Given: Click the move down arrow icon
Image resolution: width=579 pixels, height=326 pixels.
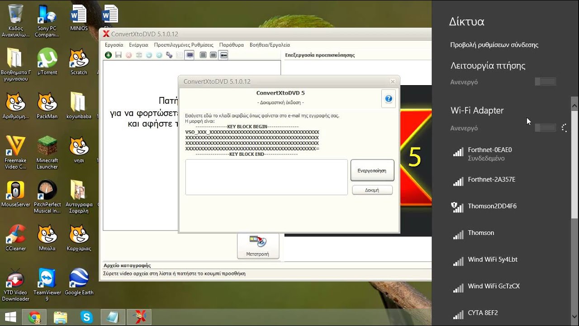Looking at the screenshot, I should coord(149,55).
